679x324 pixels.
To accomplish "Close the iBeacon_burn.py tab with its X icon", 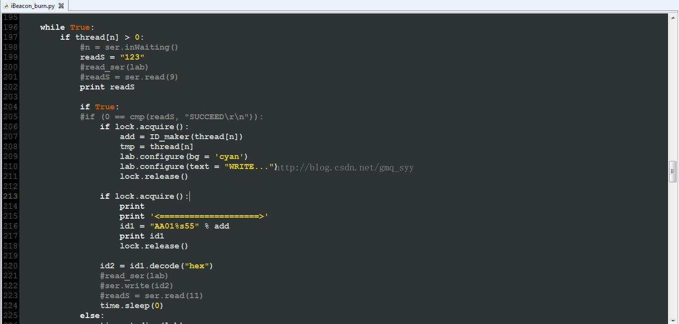I will (61, 6).
